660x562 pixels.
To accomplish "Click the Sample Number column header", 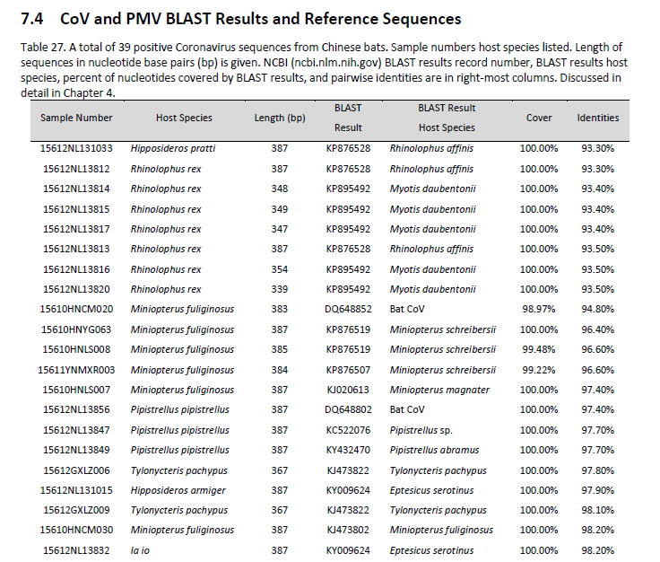I will click(76, 118).
